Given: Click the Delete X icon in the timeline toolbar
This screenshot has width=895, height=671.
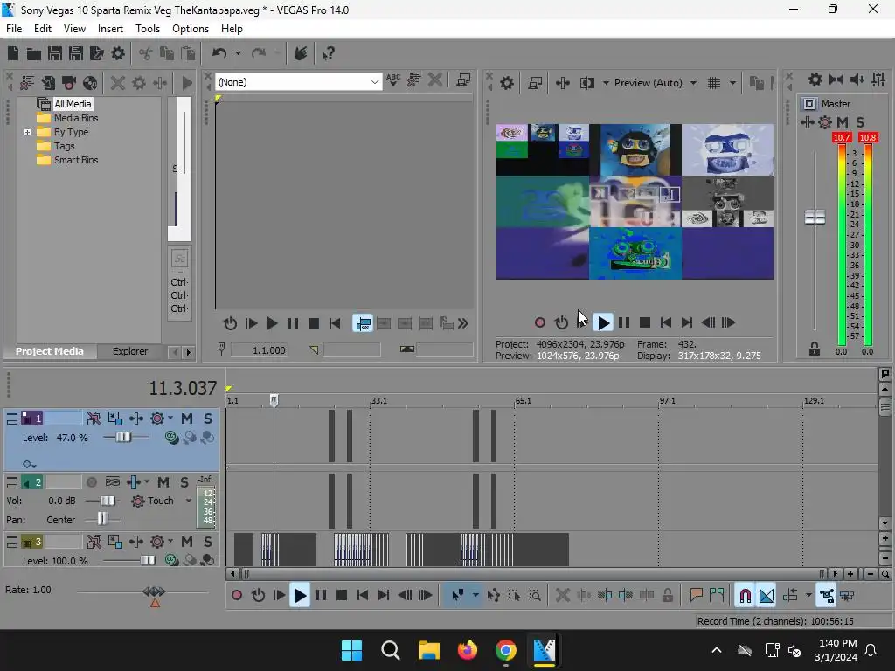Looking at the screenshot, I should coord(562,596).
